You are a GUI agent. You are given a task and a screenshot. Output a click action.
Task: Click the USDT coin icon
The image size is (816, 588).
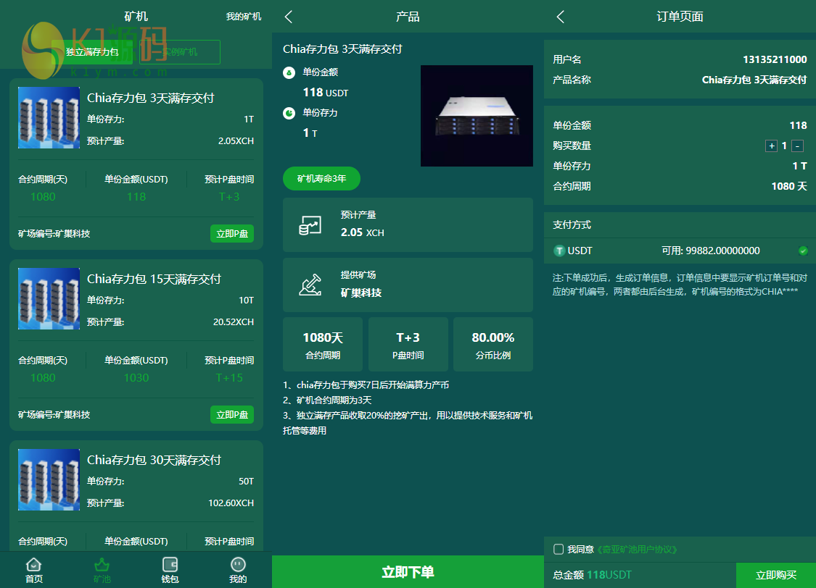(x=559, y=251)
